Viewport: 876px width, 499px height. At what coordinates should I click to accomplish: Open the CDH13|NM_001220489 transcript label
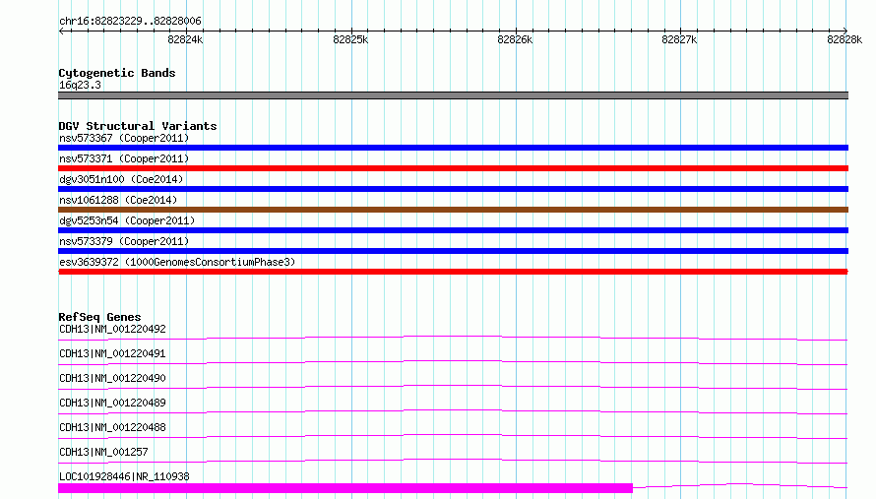(x=112, y=403)
